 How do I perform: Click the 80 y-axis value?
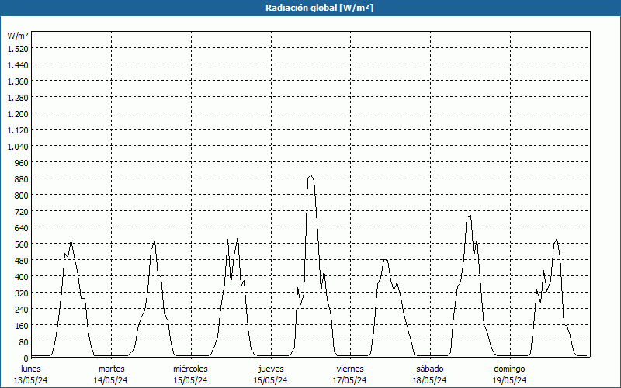tap(24, 342)
